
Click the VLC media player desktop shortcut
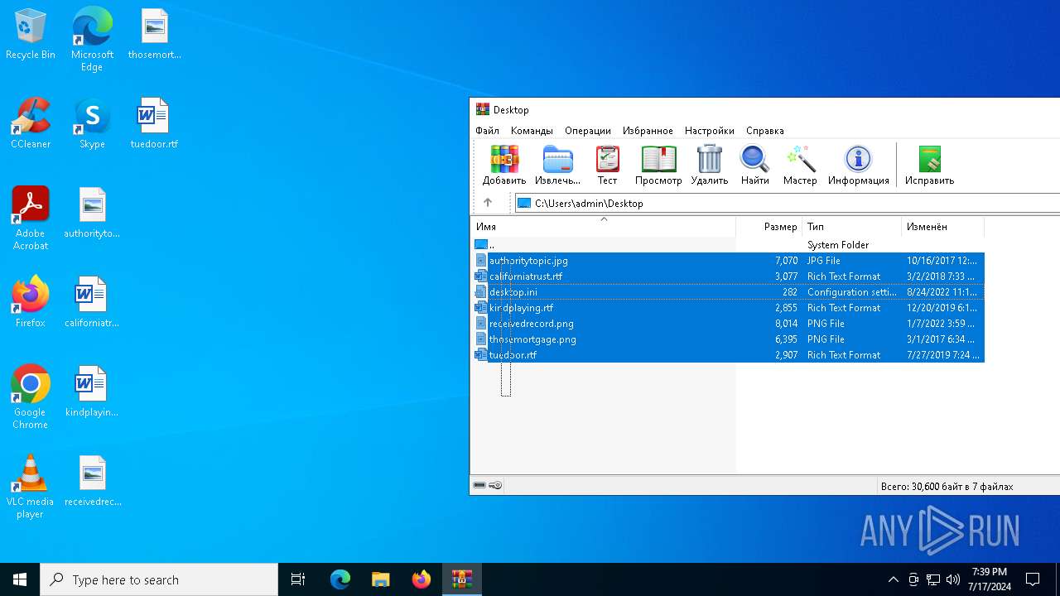(31, 487)
